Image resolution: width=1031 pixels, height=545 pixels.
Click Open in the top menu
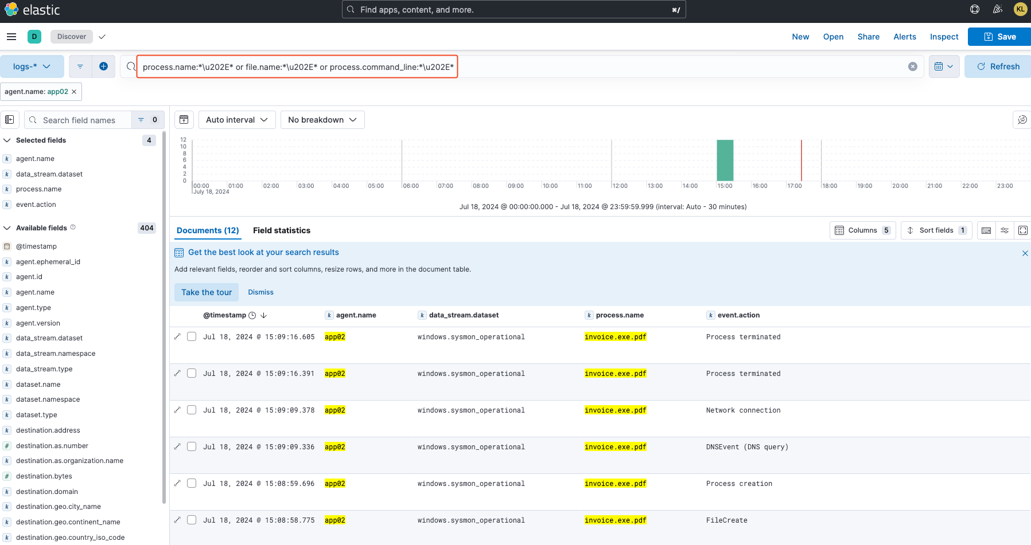pos(833,37)
